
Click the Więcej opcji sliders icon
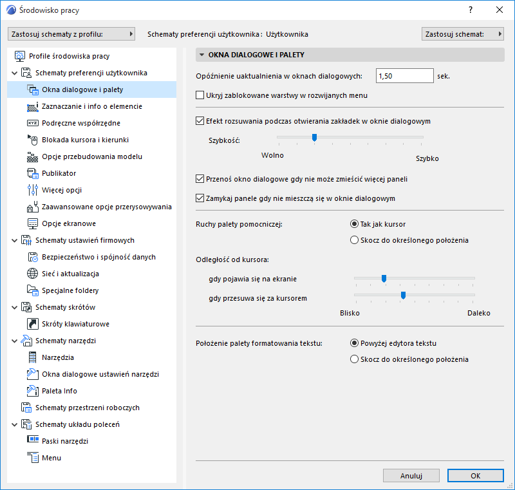(x=33, y=190)
